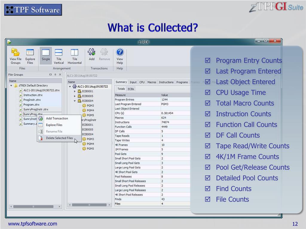Viewport: 306px width, 229px height.
Task: Click the zTREX Default Directory folder icon
Action: [16, 85]
